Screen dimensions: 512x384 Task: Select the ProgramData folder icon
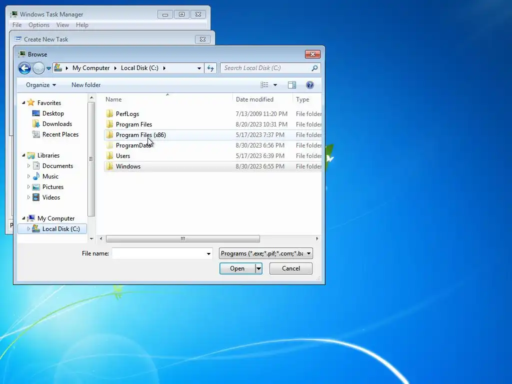click(x=109, y=145)
